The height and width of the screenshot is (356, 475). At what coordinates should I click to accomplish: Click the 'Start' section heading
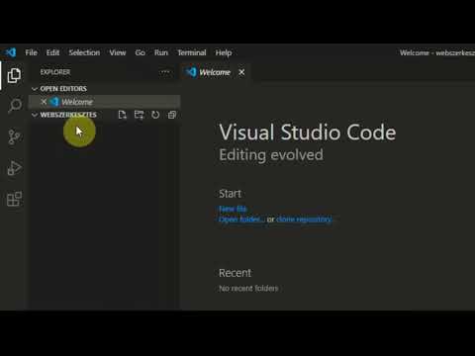click(231, 194)
